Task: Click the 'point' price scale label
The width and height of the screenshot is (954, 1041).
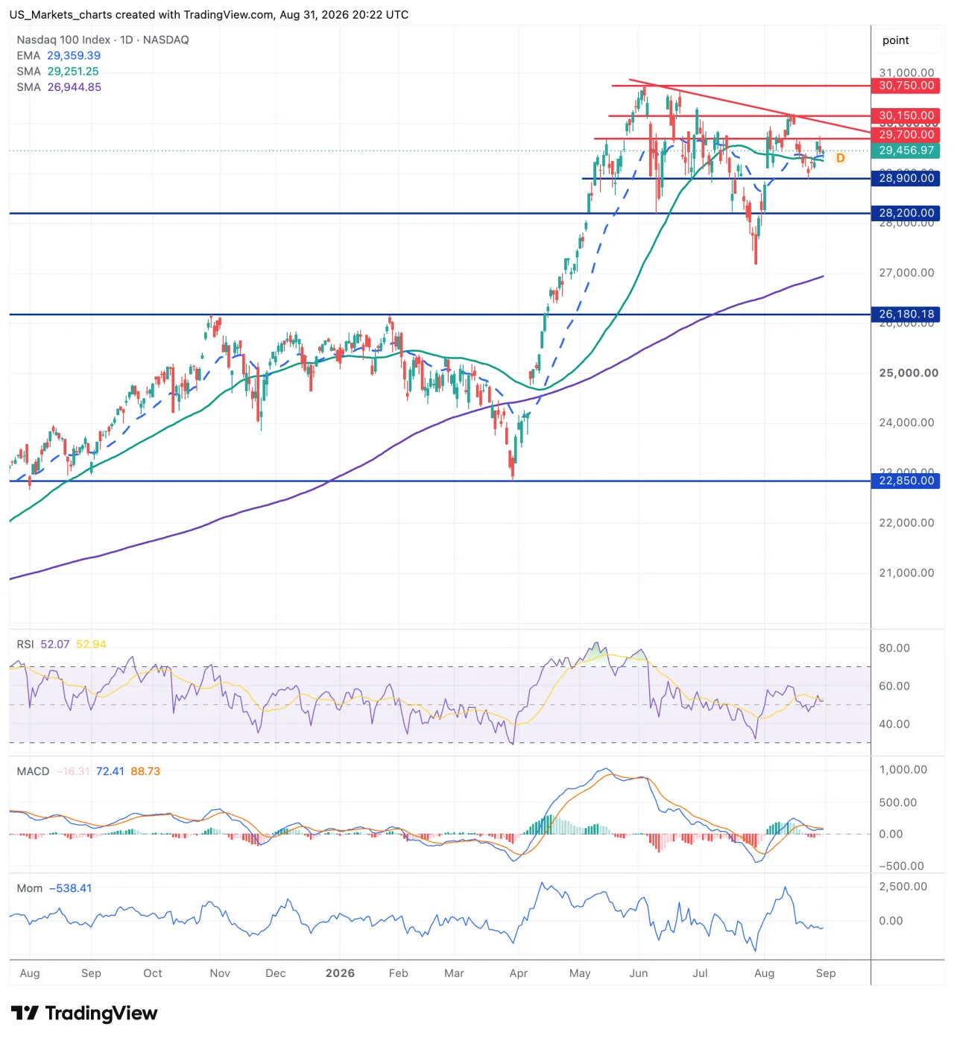Action: pyautogui.click(x=896, y=40)
